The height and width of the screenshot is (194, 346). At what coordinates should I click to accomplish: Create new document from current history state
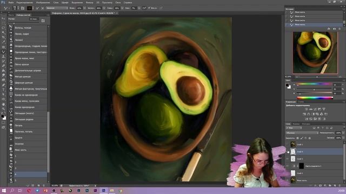(329, 29)
